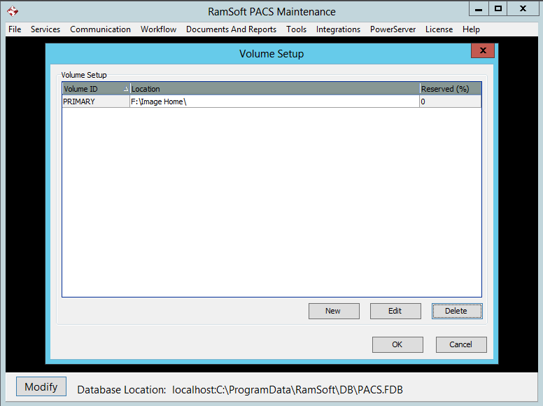Open the File menu

pyautogui.click(x=15, y=29)
